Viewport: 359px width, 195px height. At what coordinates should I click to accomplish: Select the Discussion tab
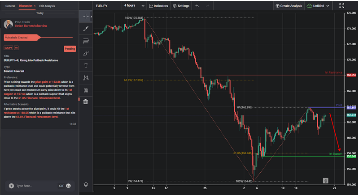coord(26,6)
